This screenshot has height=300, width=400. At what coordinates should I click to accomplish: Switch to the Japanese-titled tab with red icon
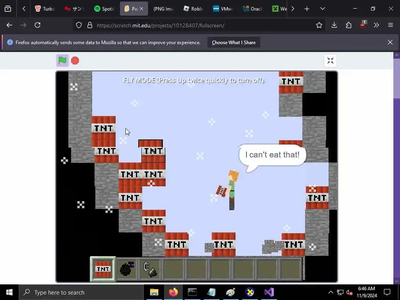pyautogui.click(x=75, y=9)
